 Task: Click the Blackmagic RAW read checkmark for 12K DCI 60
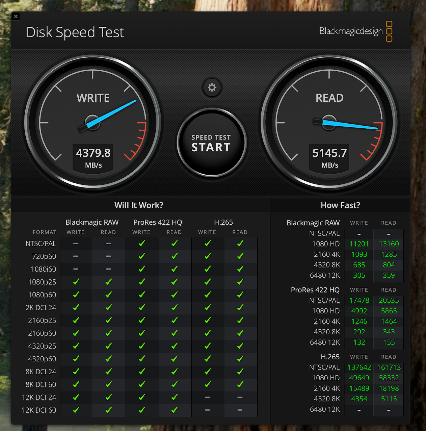pyautogui.click(x=108, y=410)
